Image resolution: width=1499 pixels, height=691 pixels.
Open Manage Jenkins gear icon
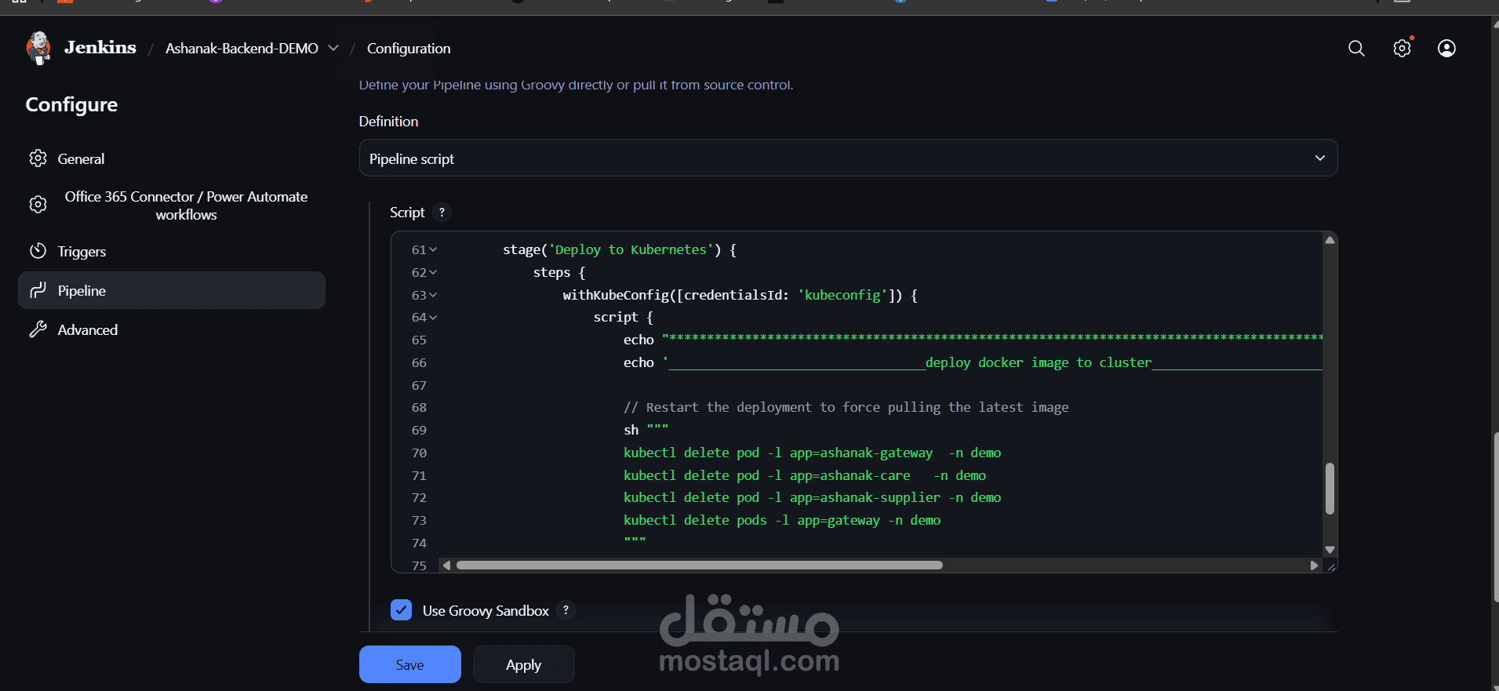pos(1402,49)
